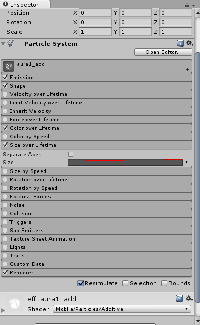This screenshot has height=325, width=200.
Task: Check the Selection checkbox
Action: 125,283
